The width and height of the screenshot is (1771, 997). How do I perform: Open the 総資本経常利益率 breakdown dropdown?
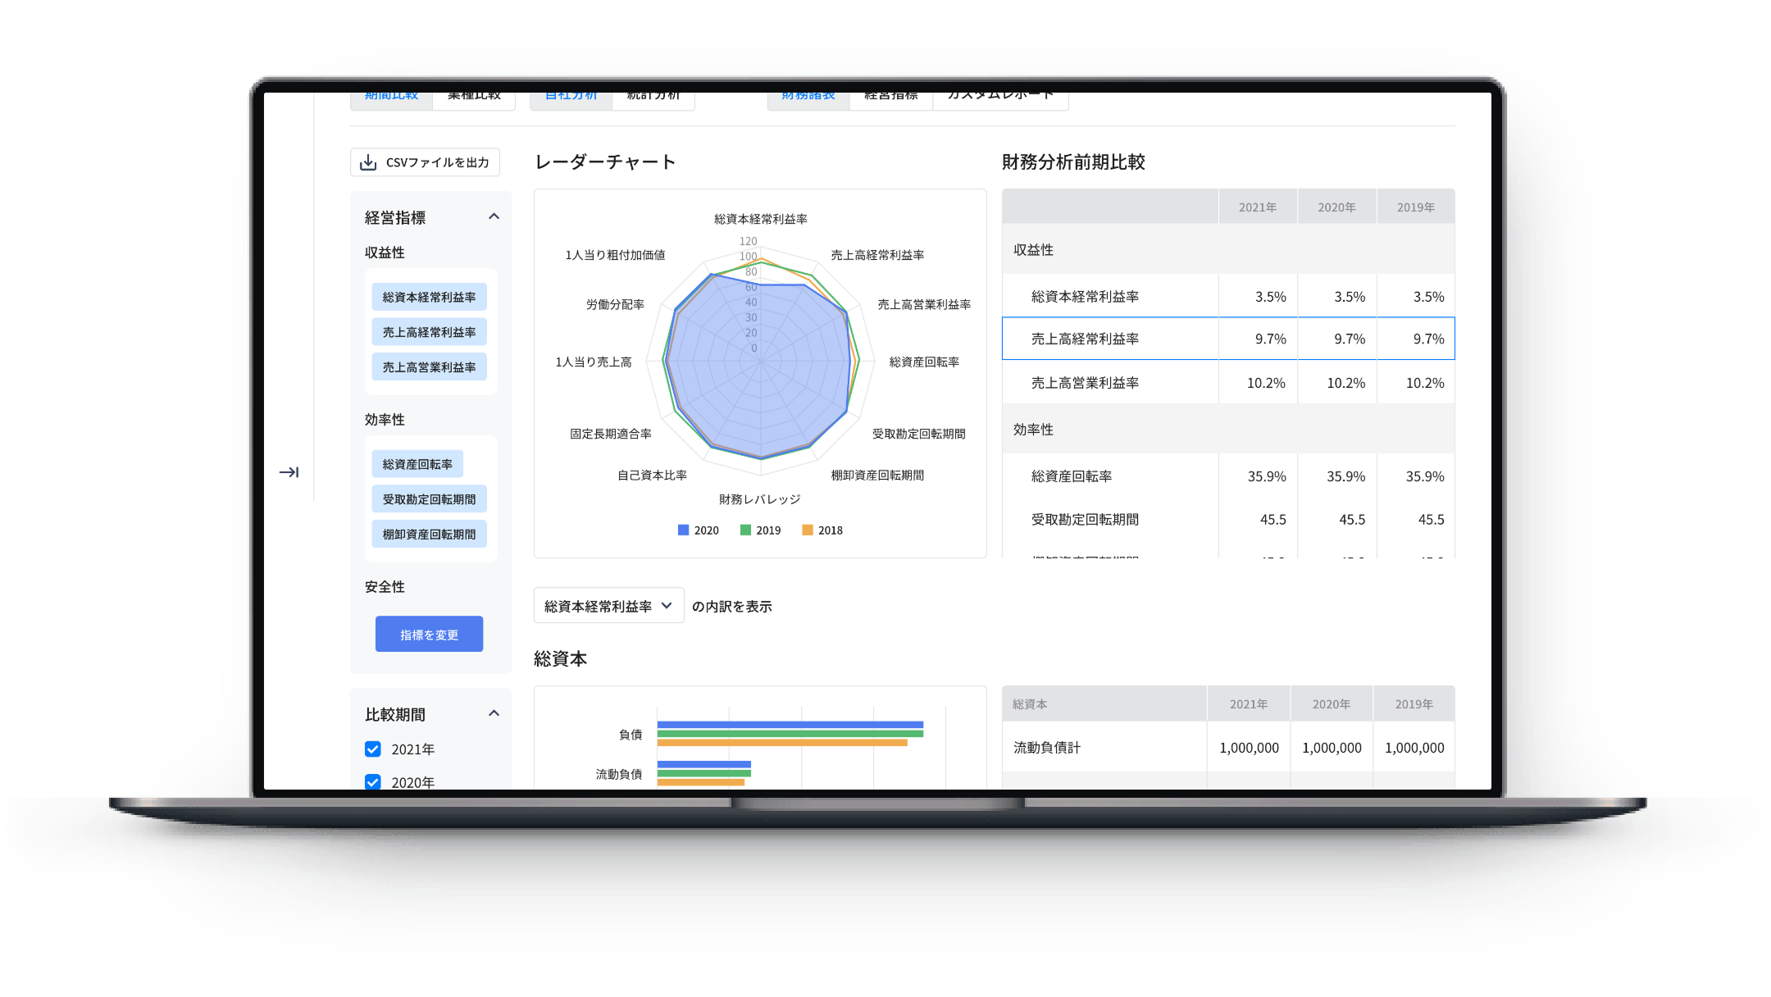tap(608, 606)
